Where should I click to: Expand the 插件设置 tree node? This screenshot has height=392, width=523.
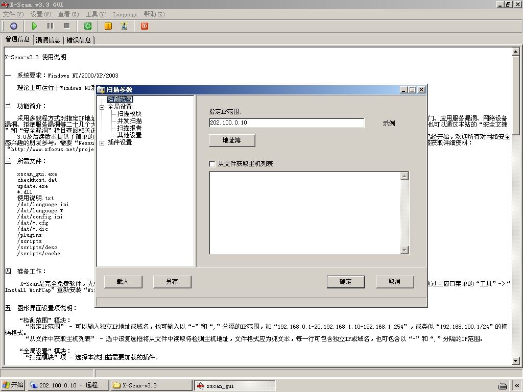pos(102,143)
